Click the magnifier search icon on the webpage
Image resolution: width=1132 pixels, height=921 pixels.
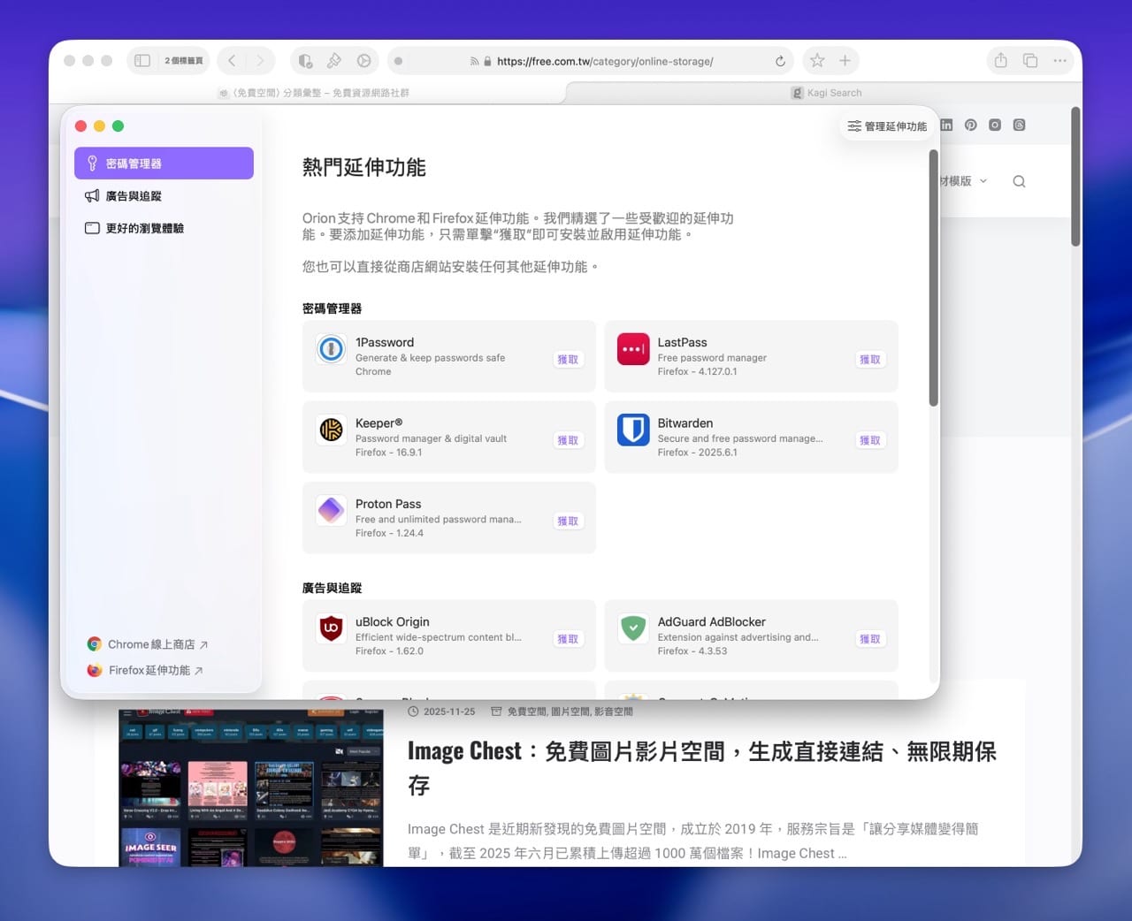pyautogui.click(x=1019, y=180)
